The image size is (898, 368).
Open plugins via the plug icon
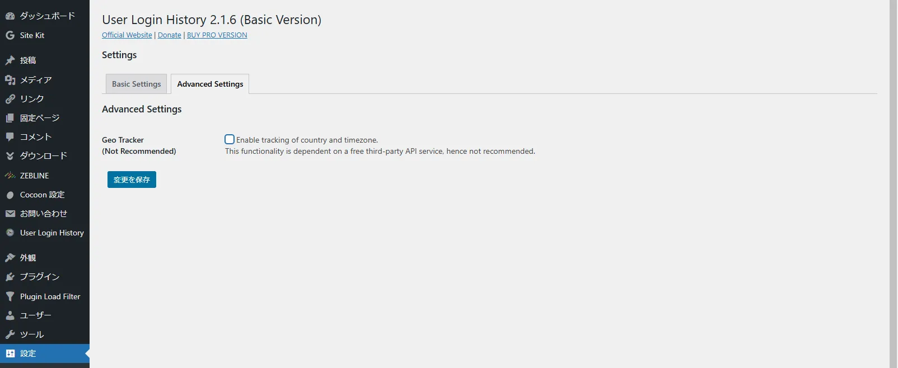(10, 277)
